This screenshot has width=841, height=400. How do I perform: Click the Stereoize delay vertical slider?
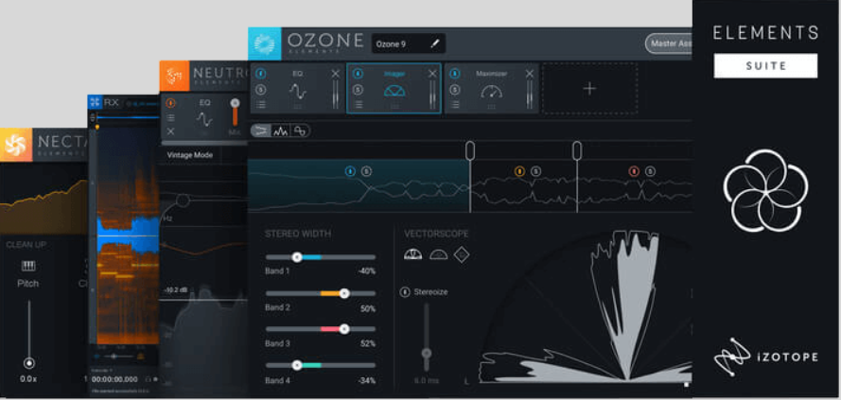[427, 337]
